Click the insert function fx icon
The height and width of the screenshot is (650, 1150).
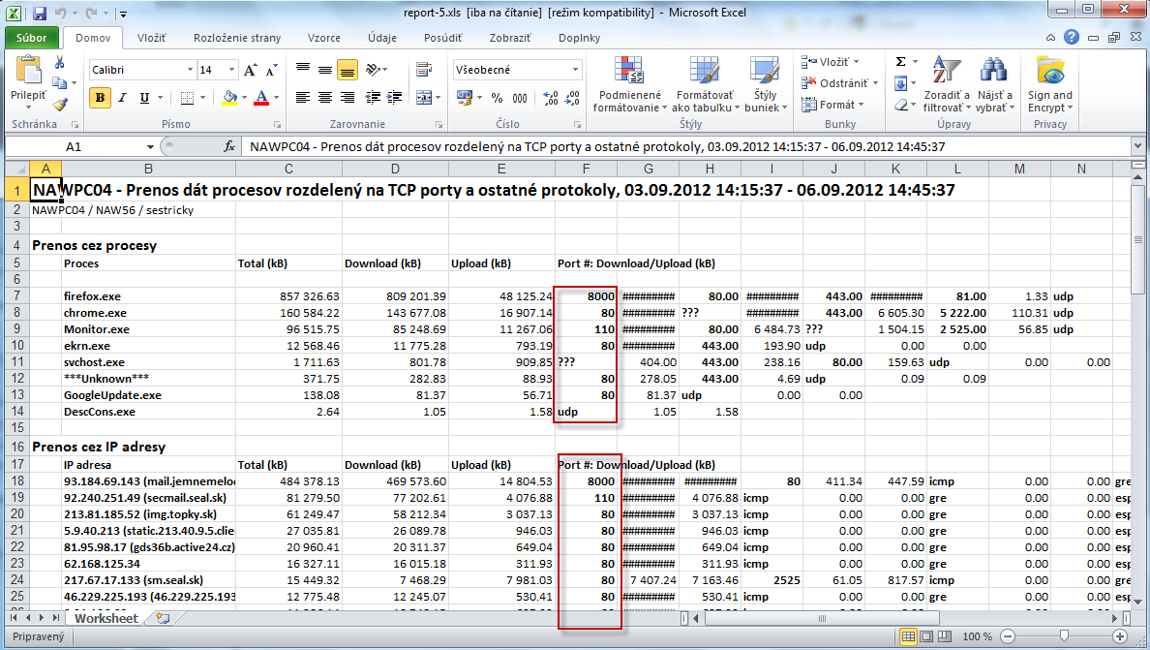tap(229, 146)
